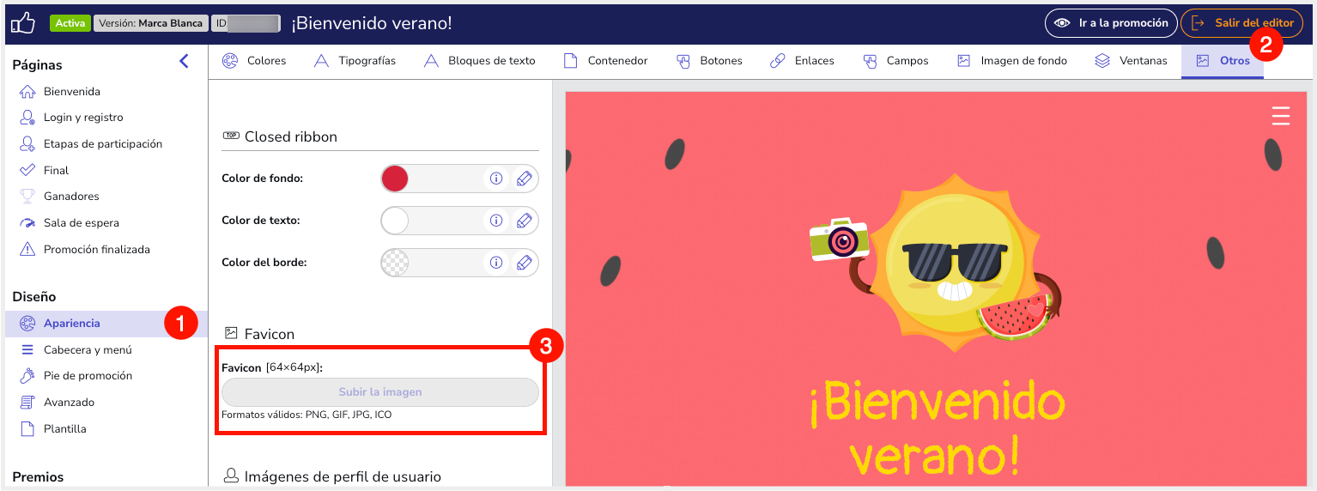This screenshot has height=491, width=1317.
Task: Click Subir la imagen favicon button
Action: [x=380, y=392]
